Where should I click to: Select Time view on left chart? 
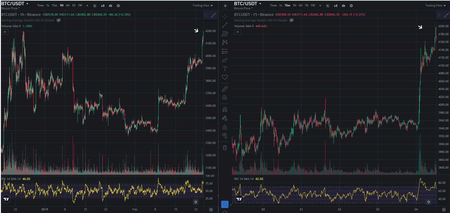click(x=41, y=6)
